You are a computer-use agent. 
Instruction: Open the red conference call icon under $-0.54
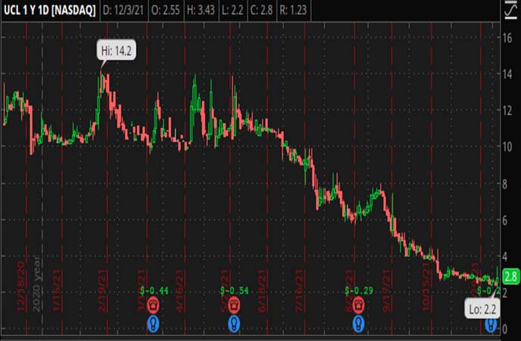(234, 305)
